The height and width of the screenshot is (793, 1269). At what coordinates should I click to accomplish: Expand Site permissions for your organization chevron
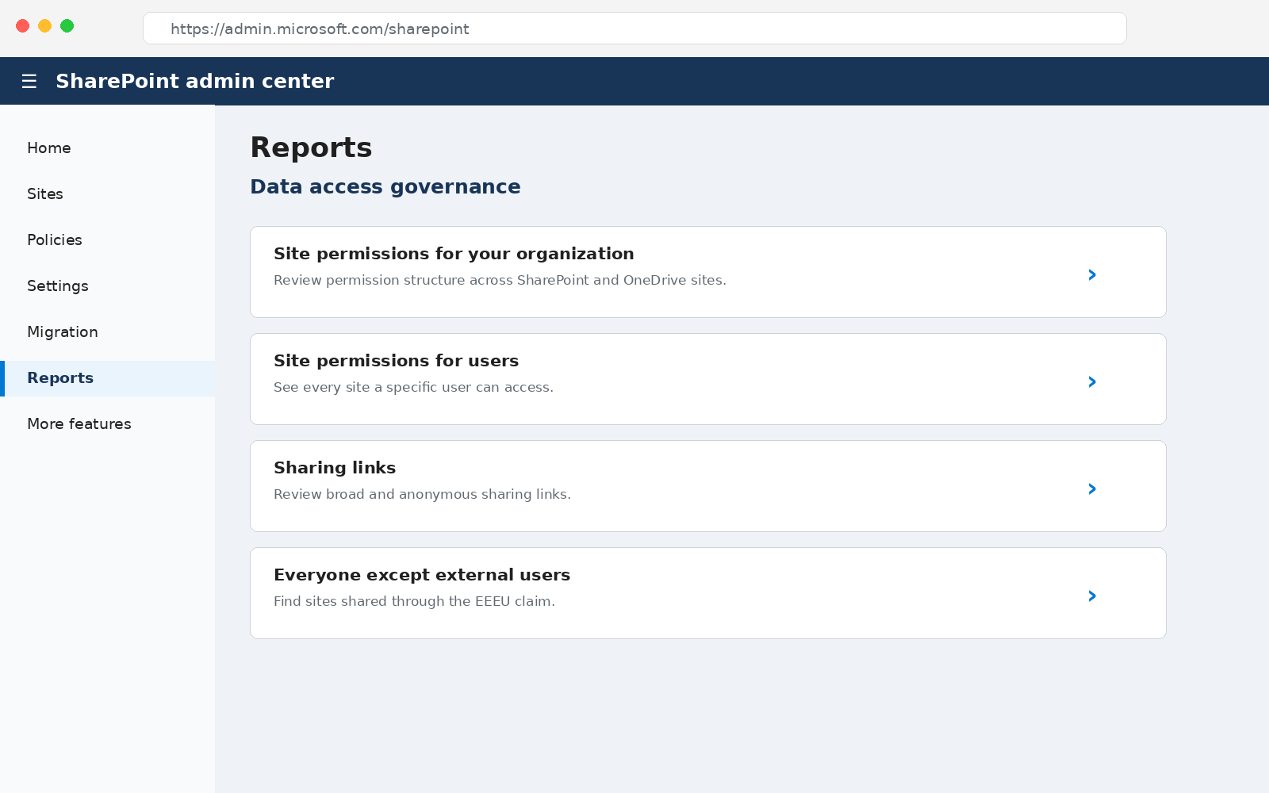[x=1092, y=274]
